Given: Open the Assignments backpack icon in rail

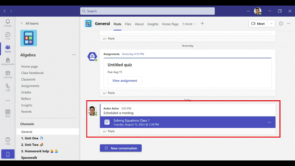Looking at the screenshot, I should [8, 62].
